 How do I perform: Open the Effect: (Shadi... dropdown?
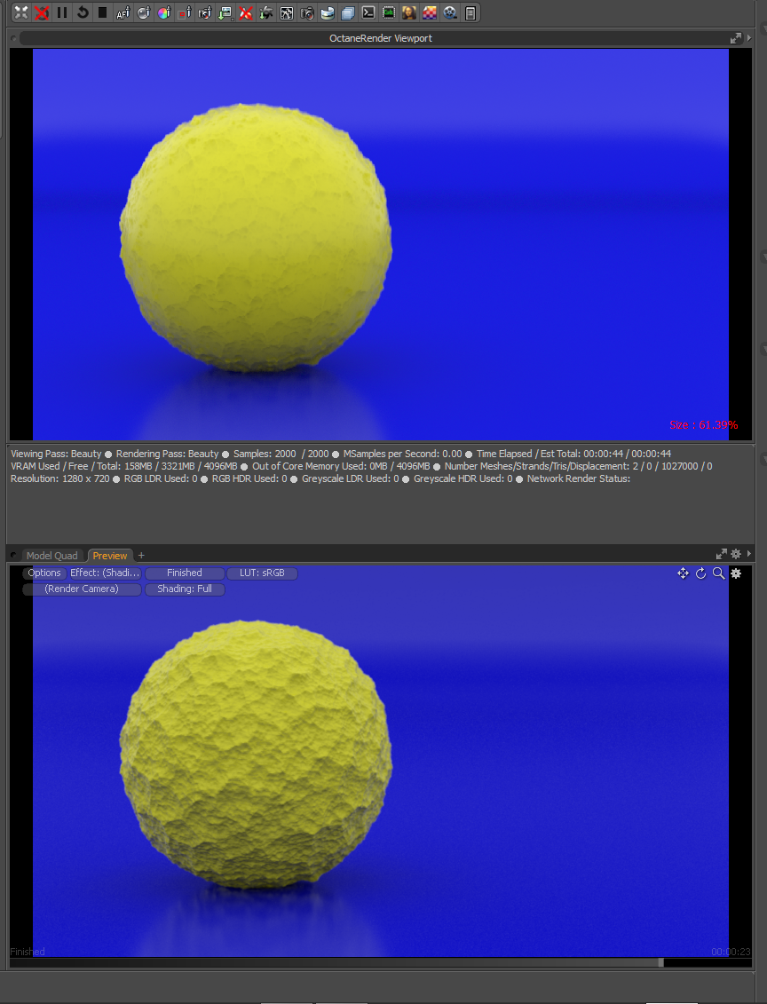point(105,573)
